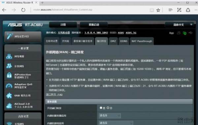Open a new browser tab with plus
The image size is (198, 125).
[x=42, y=3]
